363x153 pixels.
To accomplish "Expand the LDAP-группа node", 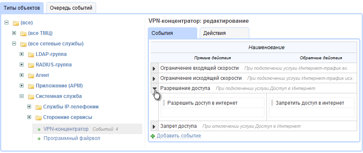I will tap(22, 54).
